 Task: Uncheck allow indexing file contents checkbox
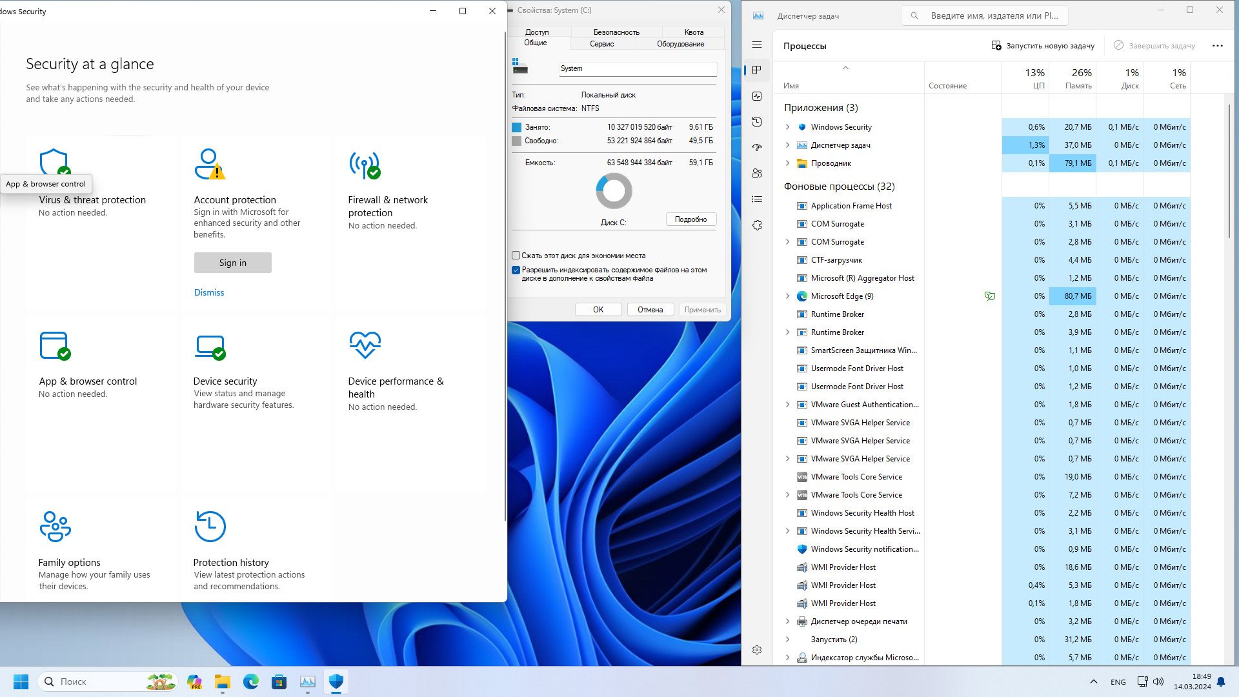tap(516, 270)
